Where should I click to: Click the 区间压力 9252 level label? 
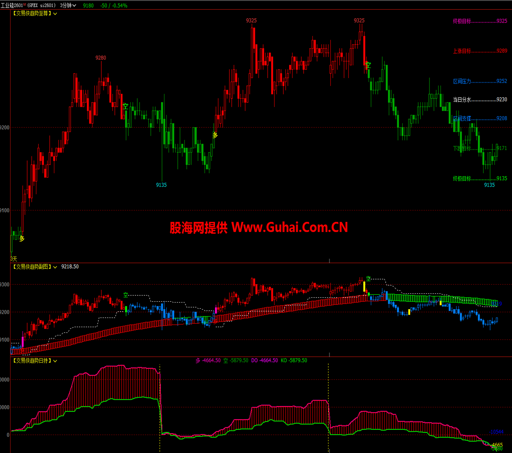(480, 81)
